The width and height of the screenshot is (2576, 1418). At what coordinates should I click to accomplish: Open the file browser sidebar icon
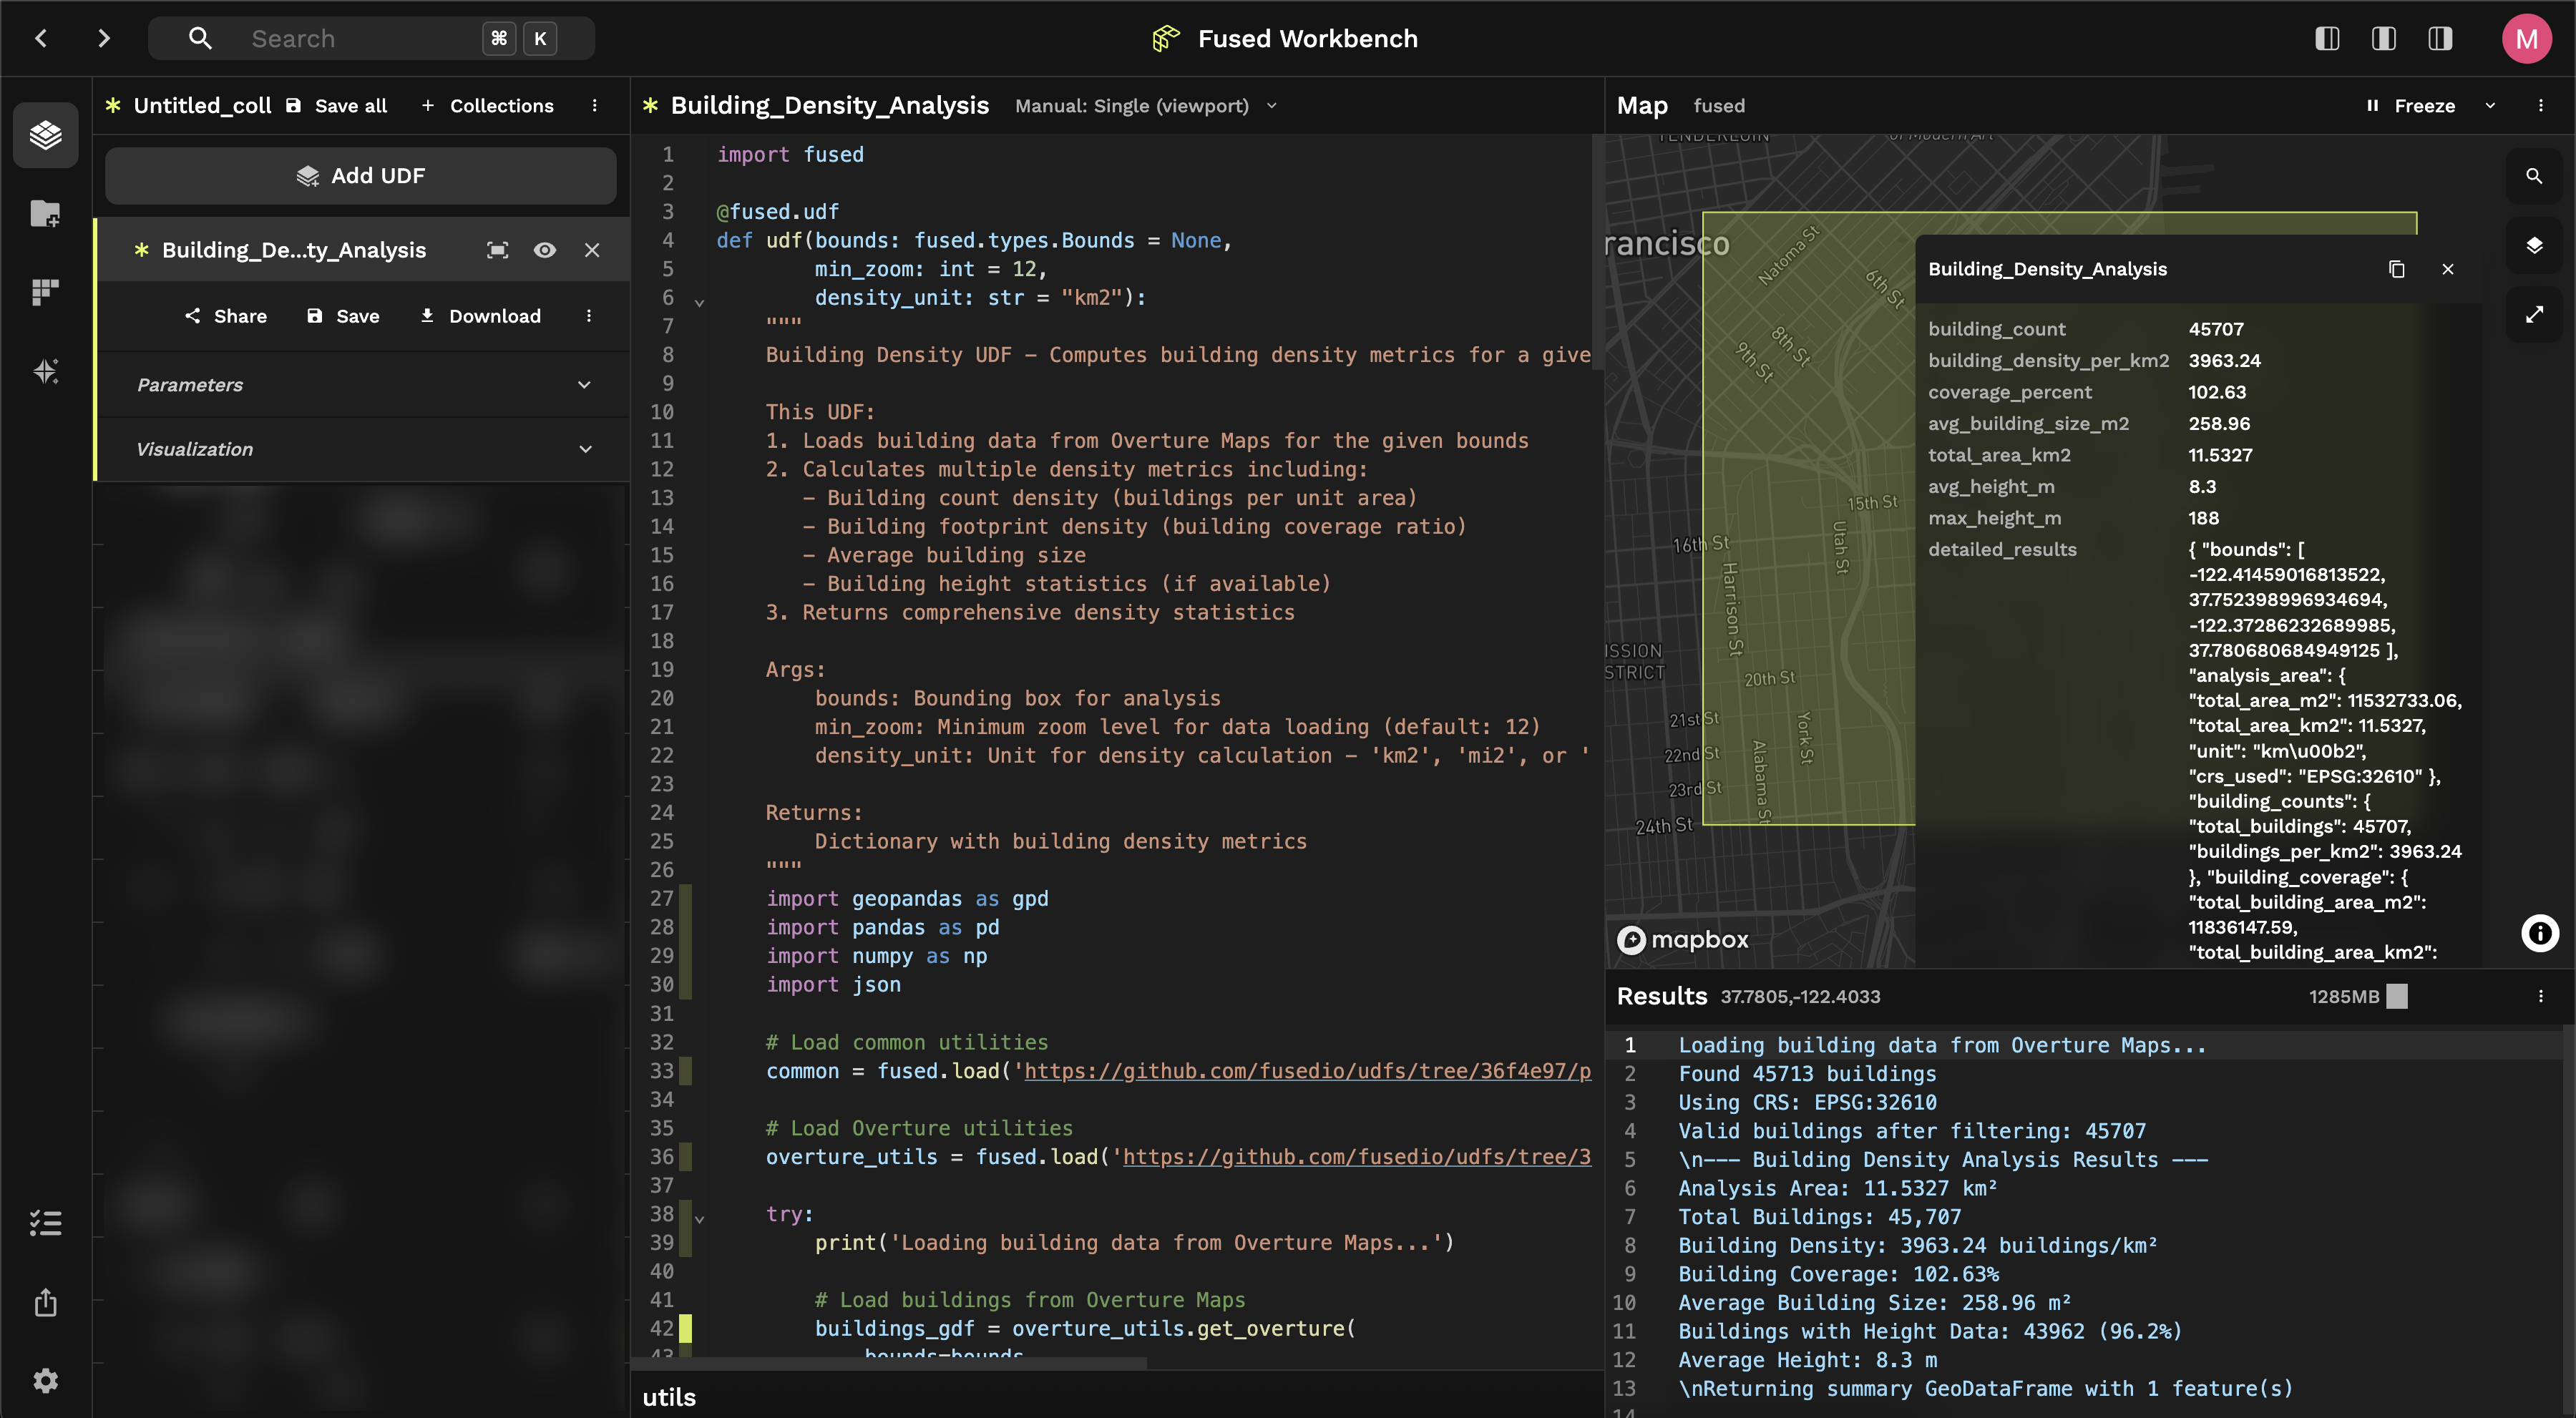46,213
